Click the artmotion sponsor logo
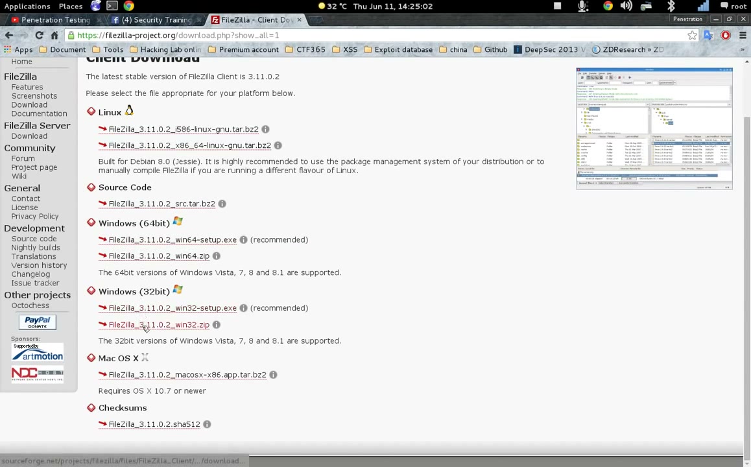This screenshot has height=467, width=751. (38, 352)
